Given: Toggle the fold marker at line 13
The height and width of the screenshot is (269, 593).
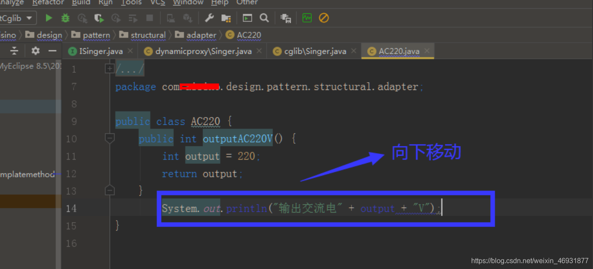Looking at the screenshot, I should (110, 190).
